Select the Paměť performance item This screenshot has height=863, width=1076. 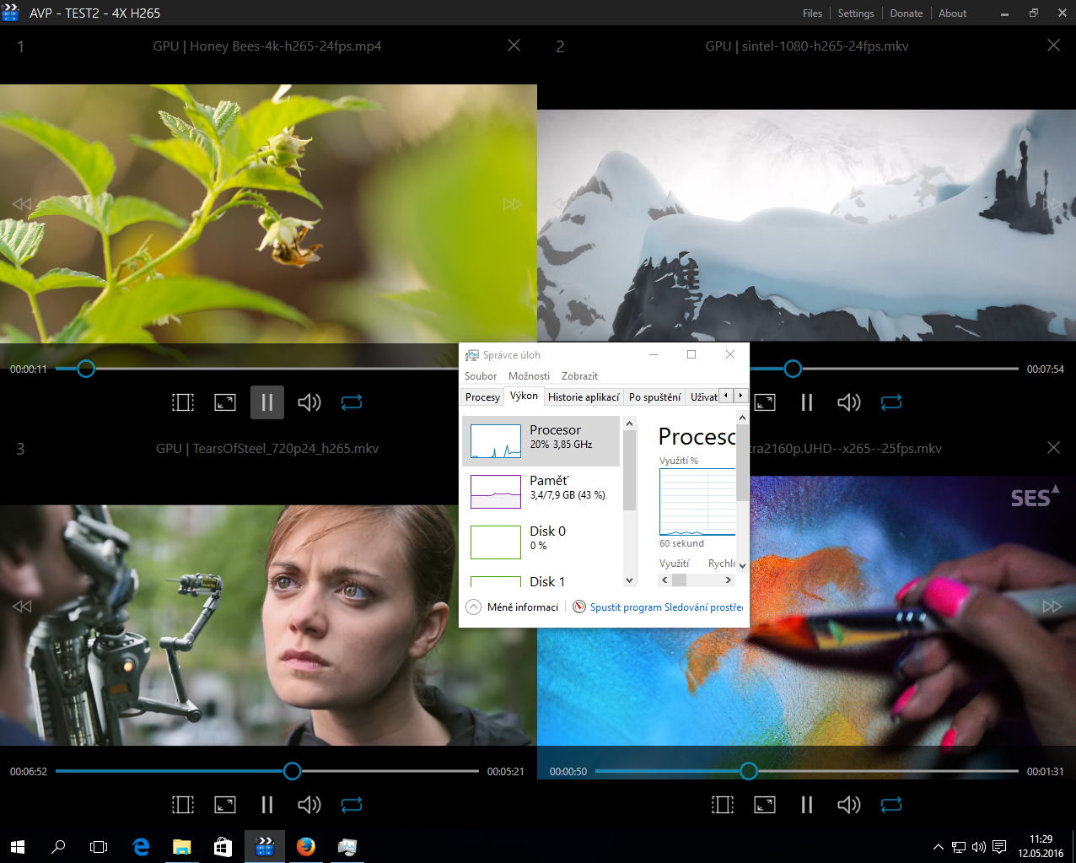[x=541, y=492]
